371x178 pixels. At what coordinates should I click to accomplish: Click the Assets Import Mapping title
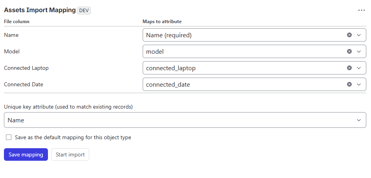[40, 10]
